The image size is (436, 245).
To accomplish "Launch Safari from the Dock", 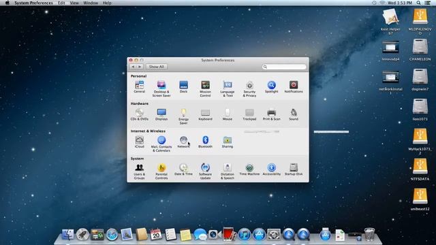I will [112, 235].
